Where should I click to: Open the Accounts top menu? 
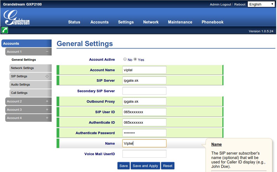[x=99, y=22]
